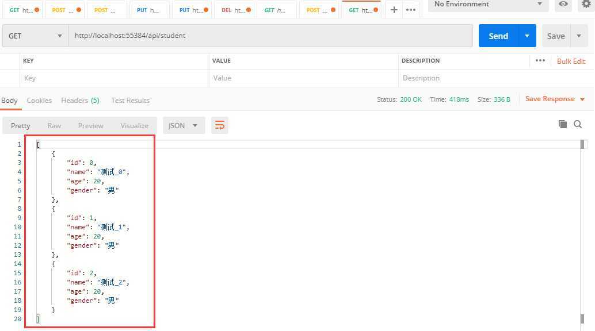595x331 pixels.
Task: Expand Save button options arrow
Action: tap(579, 36)
